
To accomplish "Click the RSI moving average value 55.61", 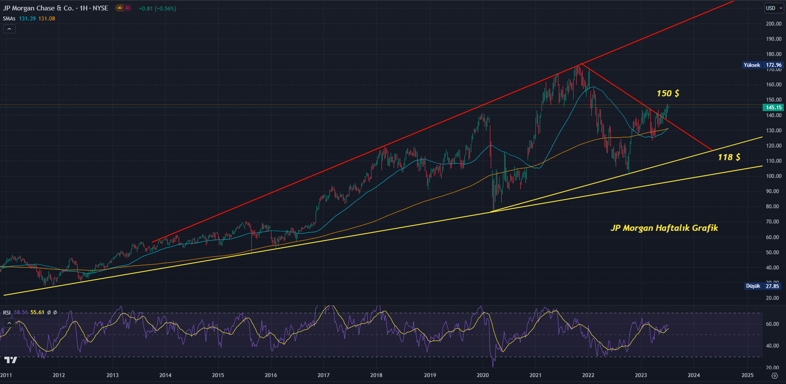I will click(x=37, y=312).
